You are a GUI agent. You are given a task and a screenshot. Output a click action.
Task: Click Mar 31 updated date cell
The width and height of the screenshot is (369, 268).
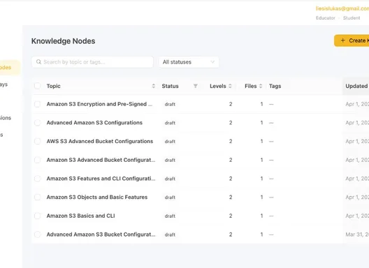click(357, 234)
